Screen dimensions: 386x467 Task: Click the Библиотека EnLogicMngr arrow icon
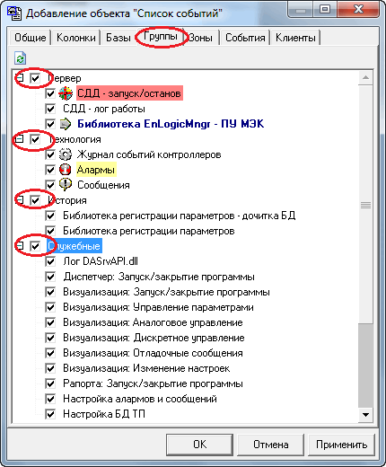(66, 124)
